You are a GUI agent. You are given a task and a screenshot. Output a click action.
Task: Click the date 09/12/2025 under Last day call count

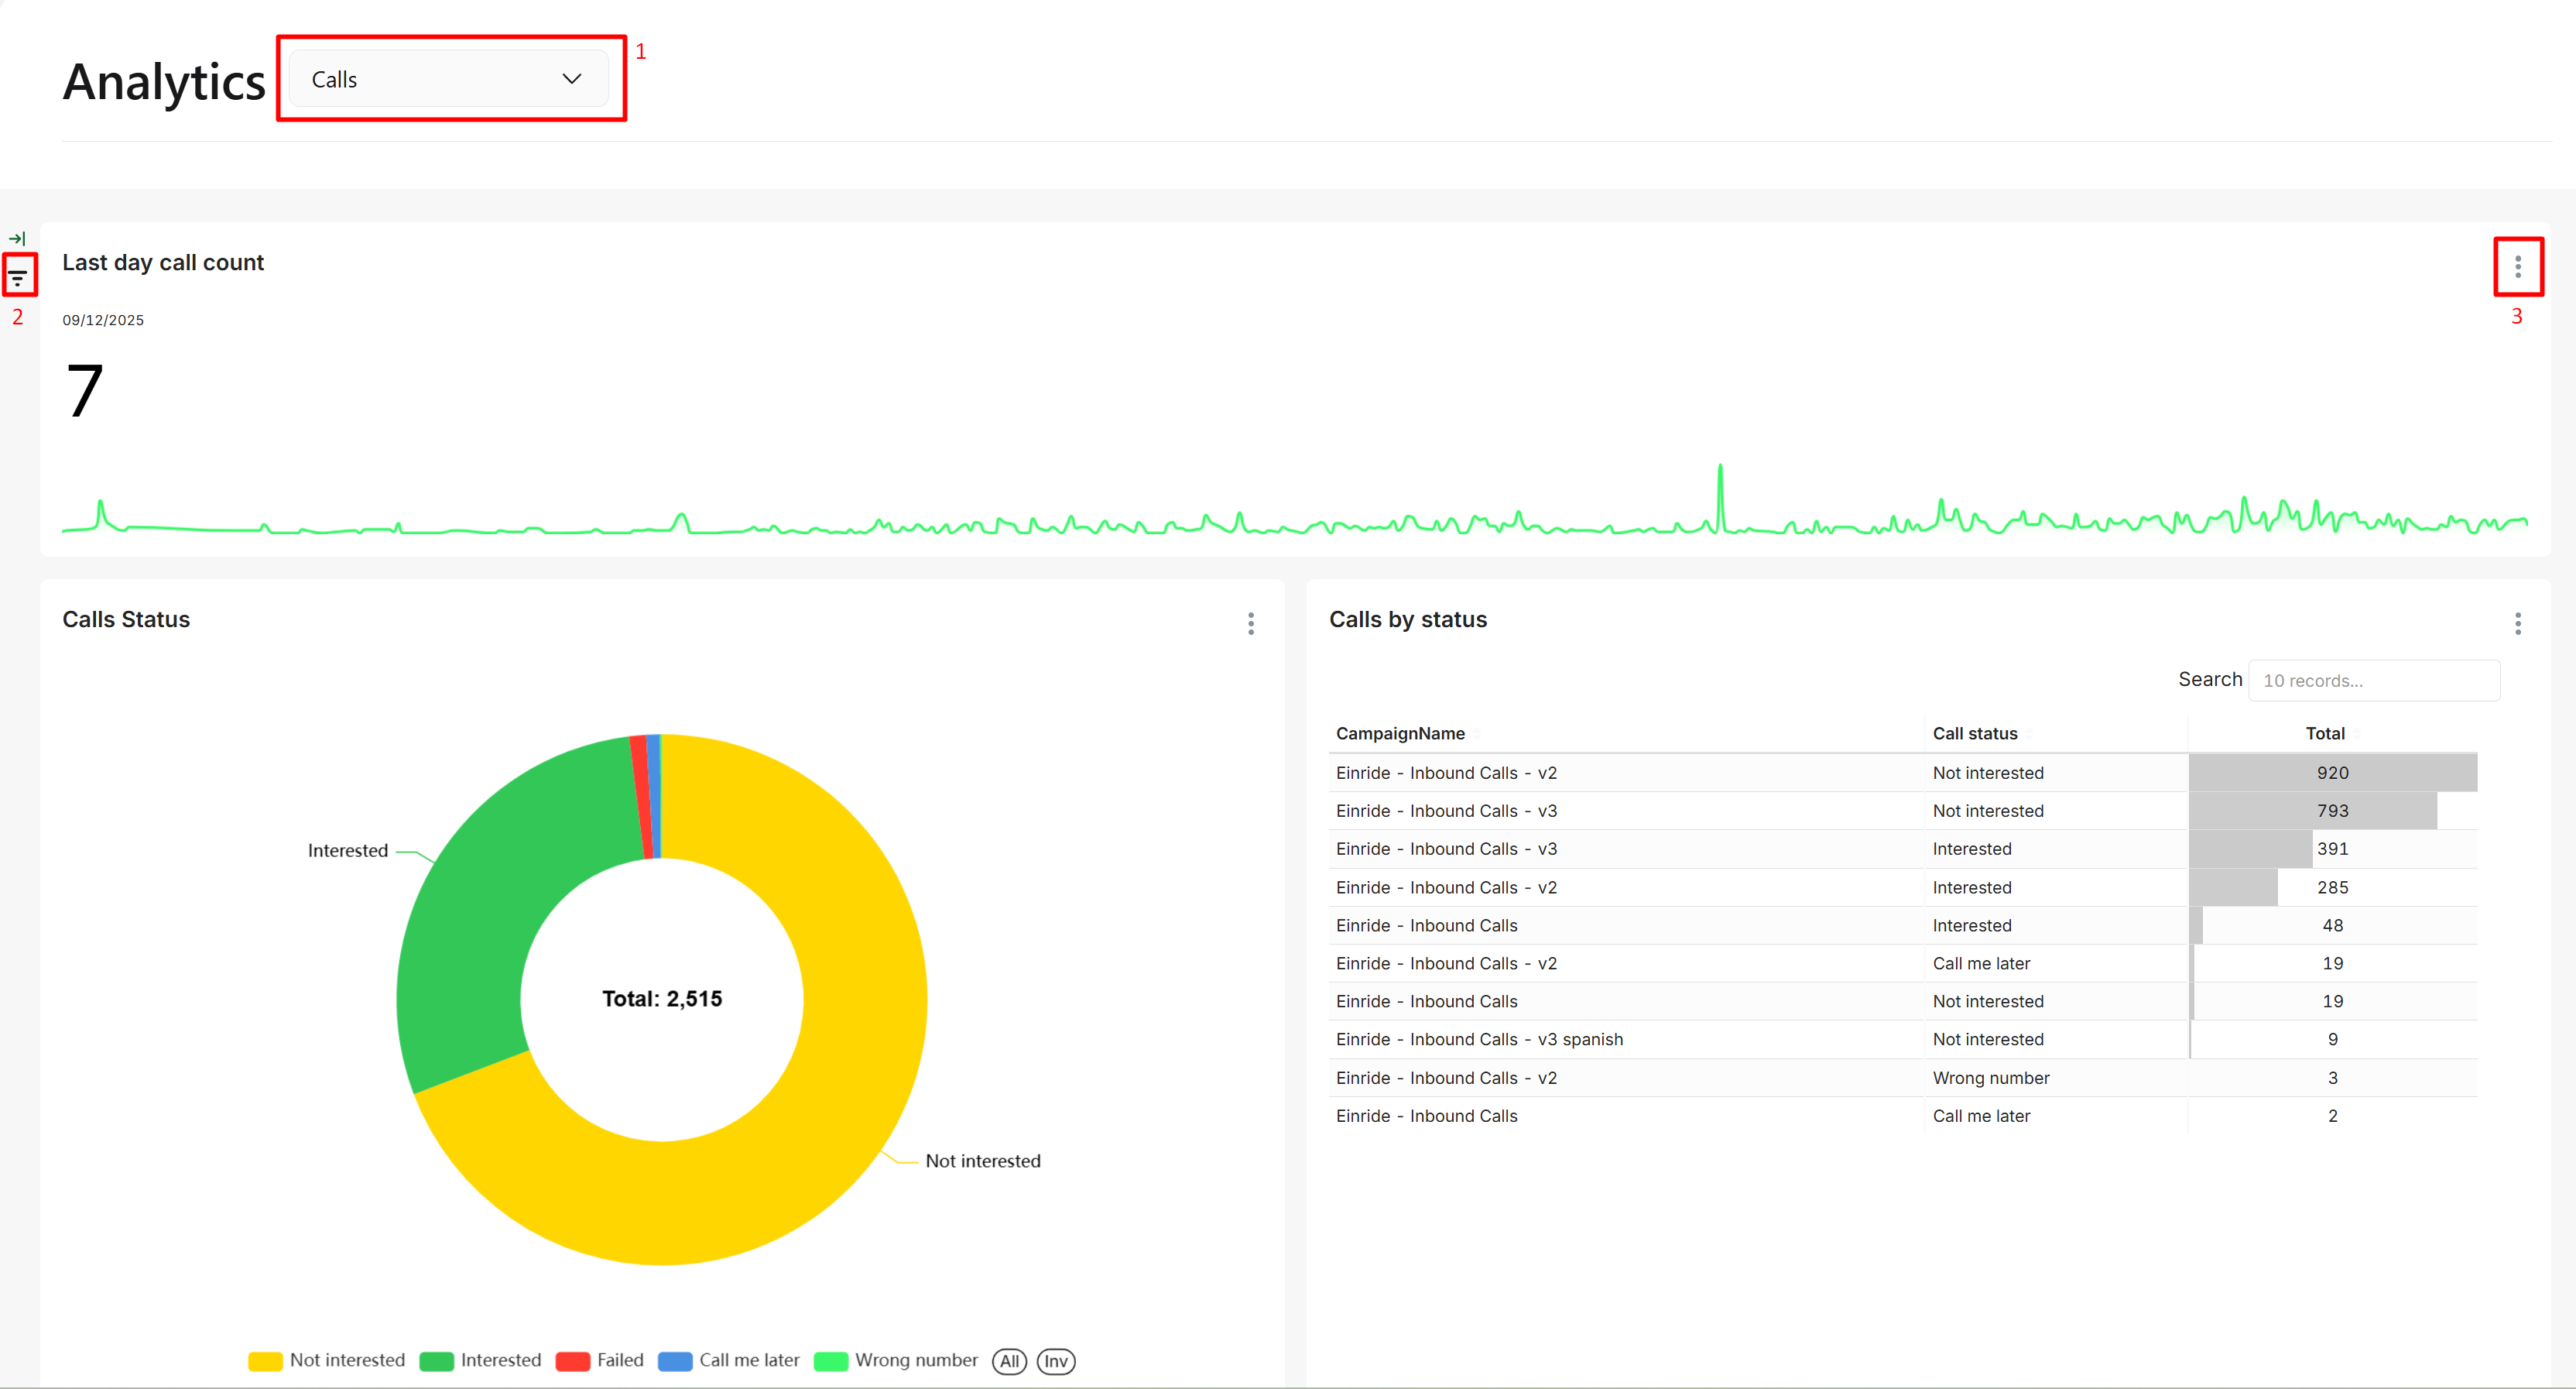pos(103,319)
